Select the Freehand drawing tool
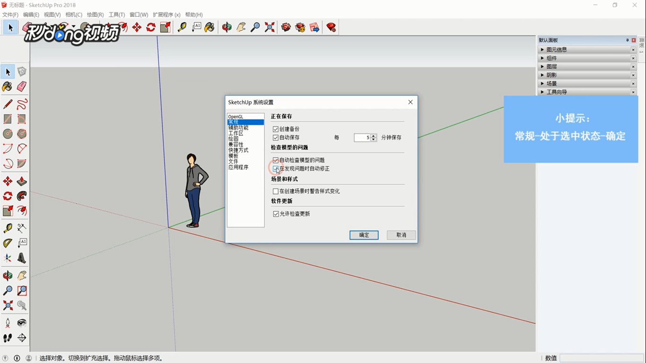The image size is (646, 363). (x=22, y=104)
